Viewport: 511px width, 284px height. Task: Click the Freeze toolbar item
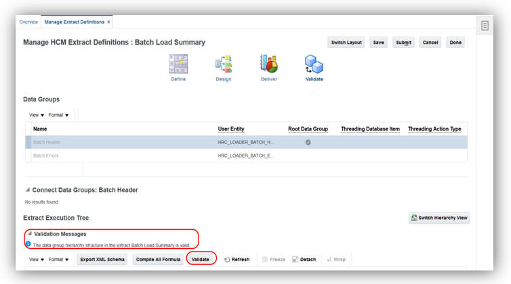pos(274,259)
